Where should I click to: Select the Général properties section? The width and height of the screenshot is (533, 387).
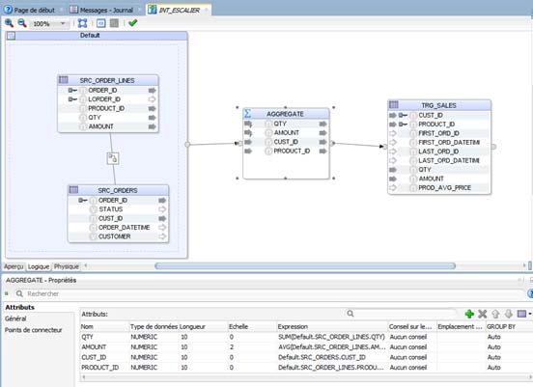pos(15,318)
